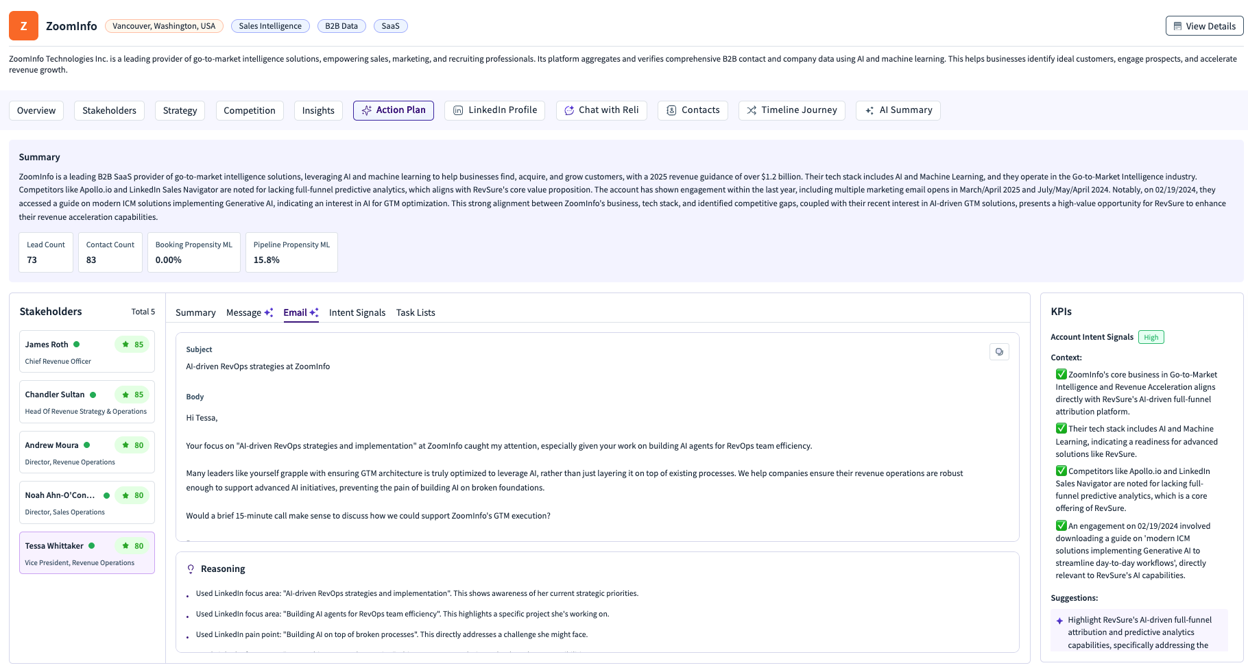Viewport: 1248px width, 672px height.
Task: Open the Insights tab
Action: tap(318, 110)
